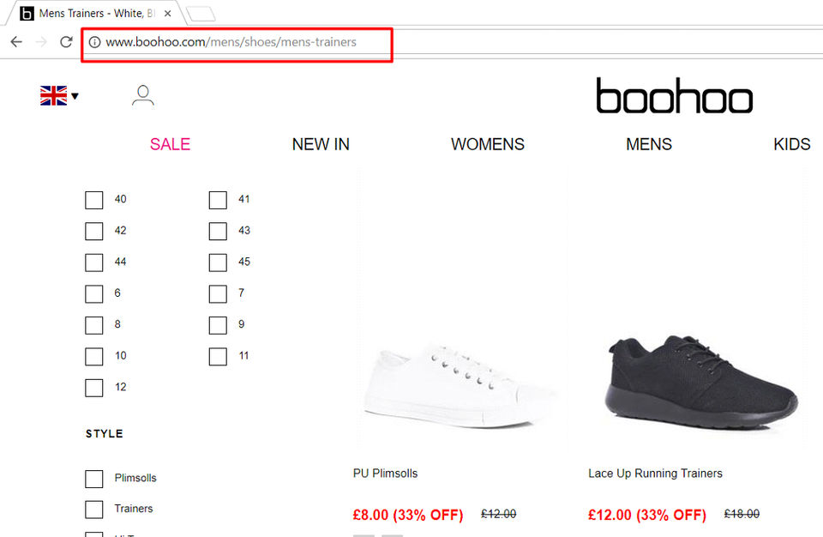Viewport: 823px width, 537px height.
Task: Expand the country selector dropdown arrow
Action: (75, 96)
